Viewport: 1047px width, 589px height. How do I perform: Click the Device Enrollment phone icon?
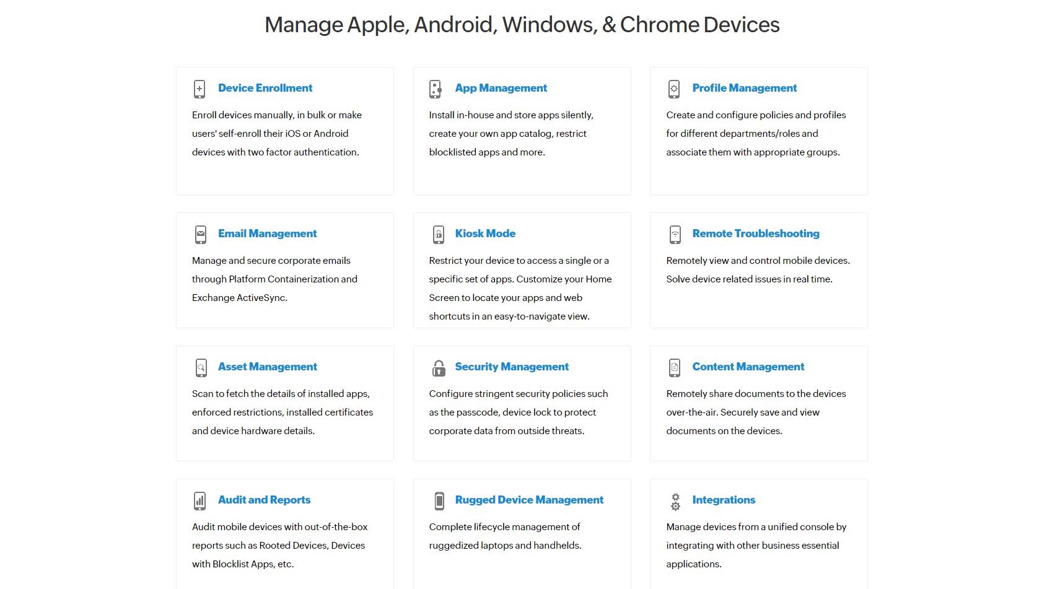pos(199,89)
